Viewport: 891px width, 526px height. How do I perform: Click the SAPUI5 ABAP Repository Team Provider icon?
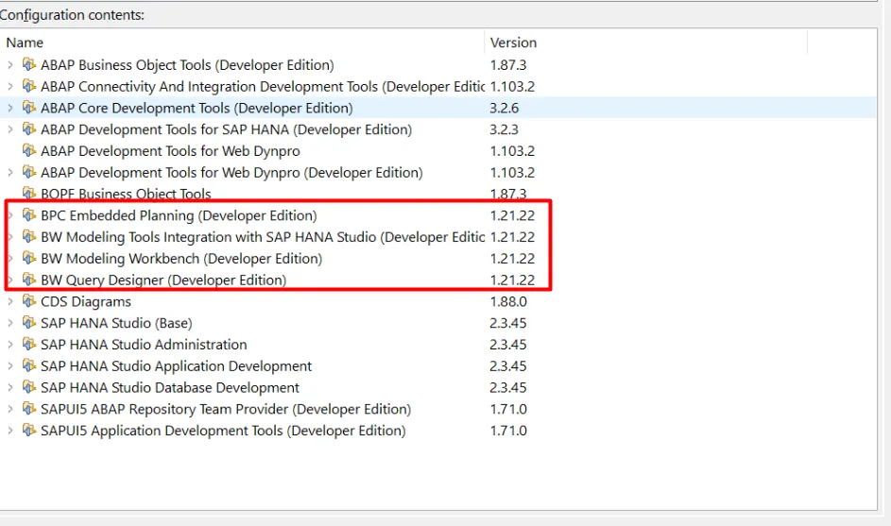[29, 408]
